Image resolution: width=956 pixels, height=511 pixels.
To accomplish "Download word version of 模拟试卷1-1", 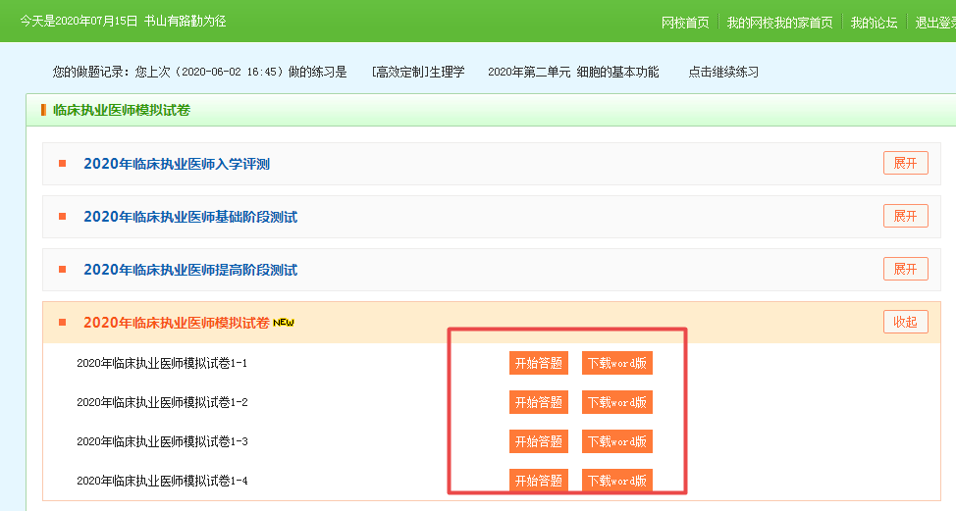I will coord(616,363).
